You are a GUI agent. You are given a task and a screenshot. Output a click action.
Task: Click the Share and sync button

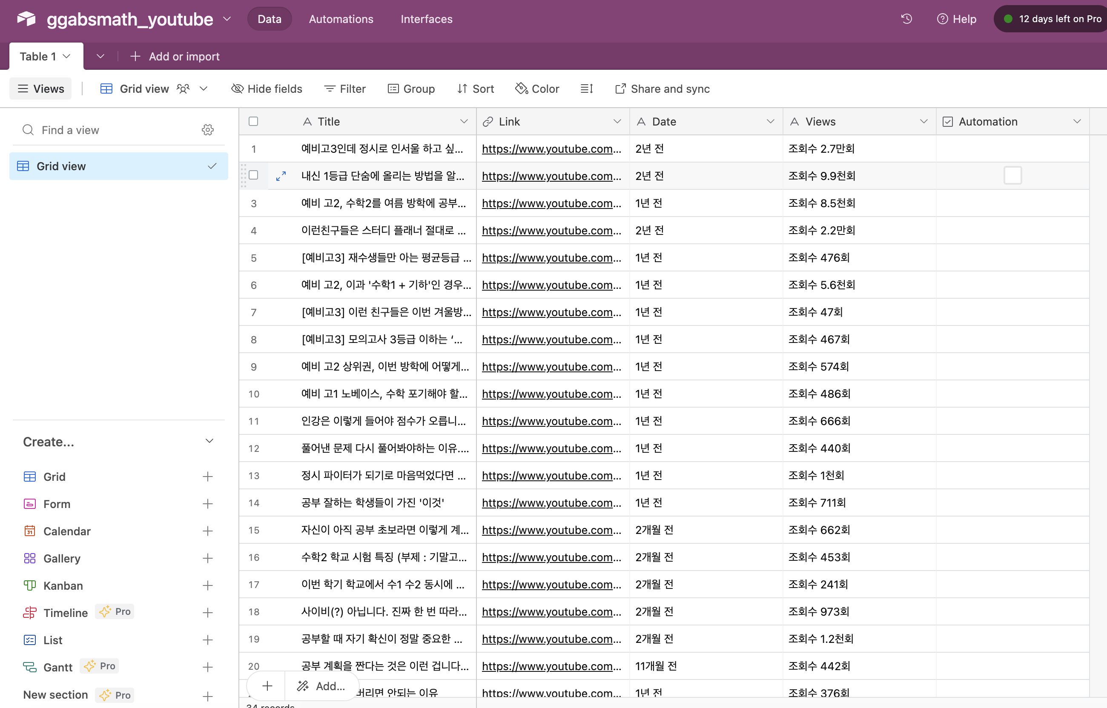[662, 89]
